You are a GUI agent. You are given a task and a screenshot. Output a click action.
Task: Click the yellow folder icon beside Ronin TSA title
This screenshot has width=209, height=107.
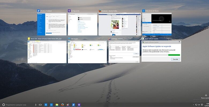[29, 39]
